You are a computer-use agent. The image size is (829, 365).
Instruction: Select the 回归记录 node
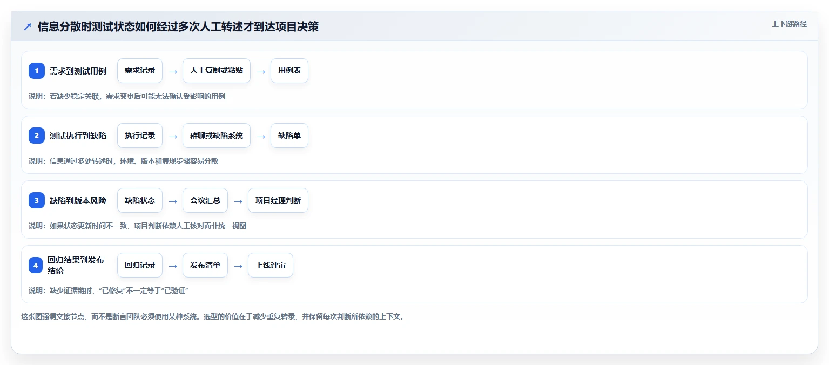click(x=140, y=265)
